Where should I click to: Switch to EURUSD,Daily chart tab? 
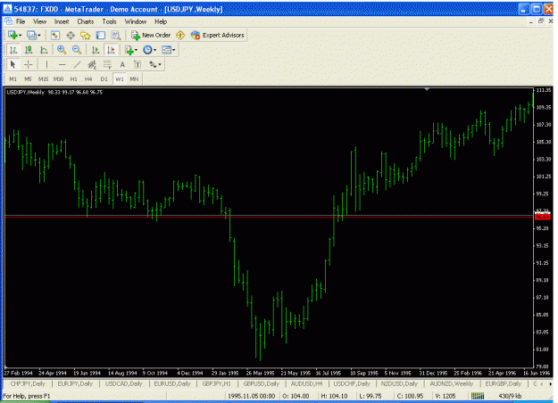click(x=172, y=383)
